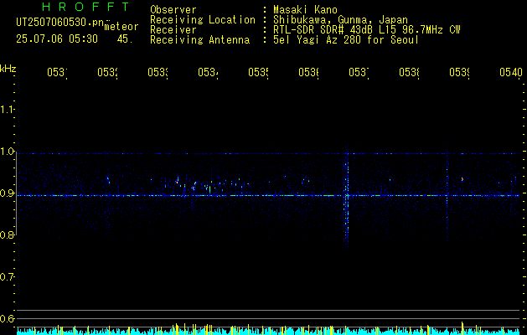Click the 0.8 kHz axis label
527x335 pixels.
pyautogui.click(x=7, y=235)
